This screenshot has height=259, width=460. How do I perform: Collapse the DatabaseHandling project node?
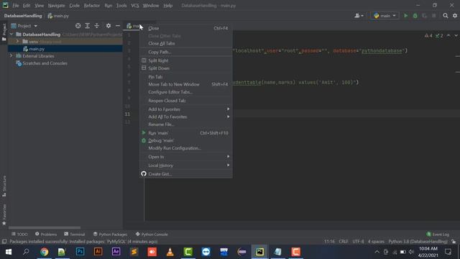[x=11, y=35]
